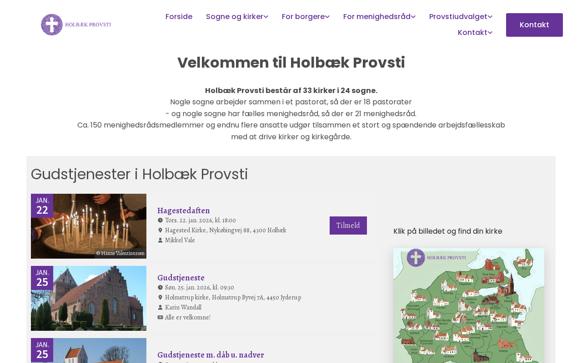Click the person icon beside Mikkel Vale
The height and width of the screenshot is (363, 582).
[x=160, y=240]
